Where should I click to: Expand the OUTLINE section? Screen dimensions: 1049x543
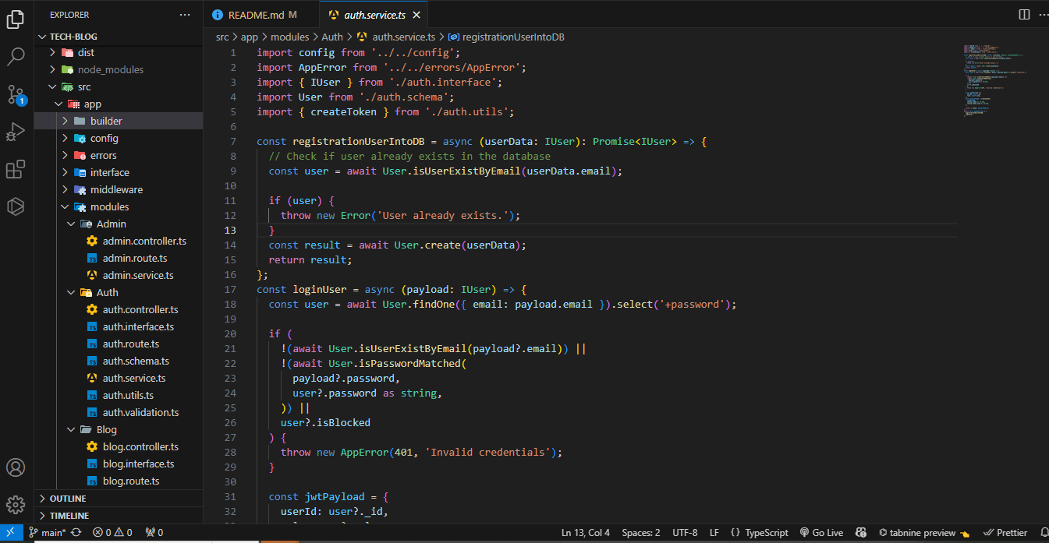coord(68,499)
